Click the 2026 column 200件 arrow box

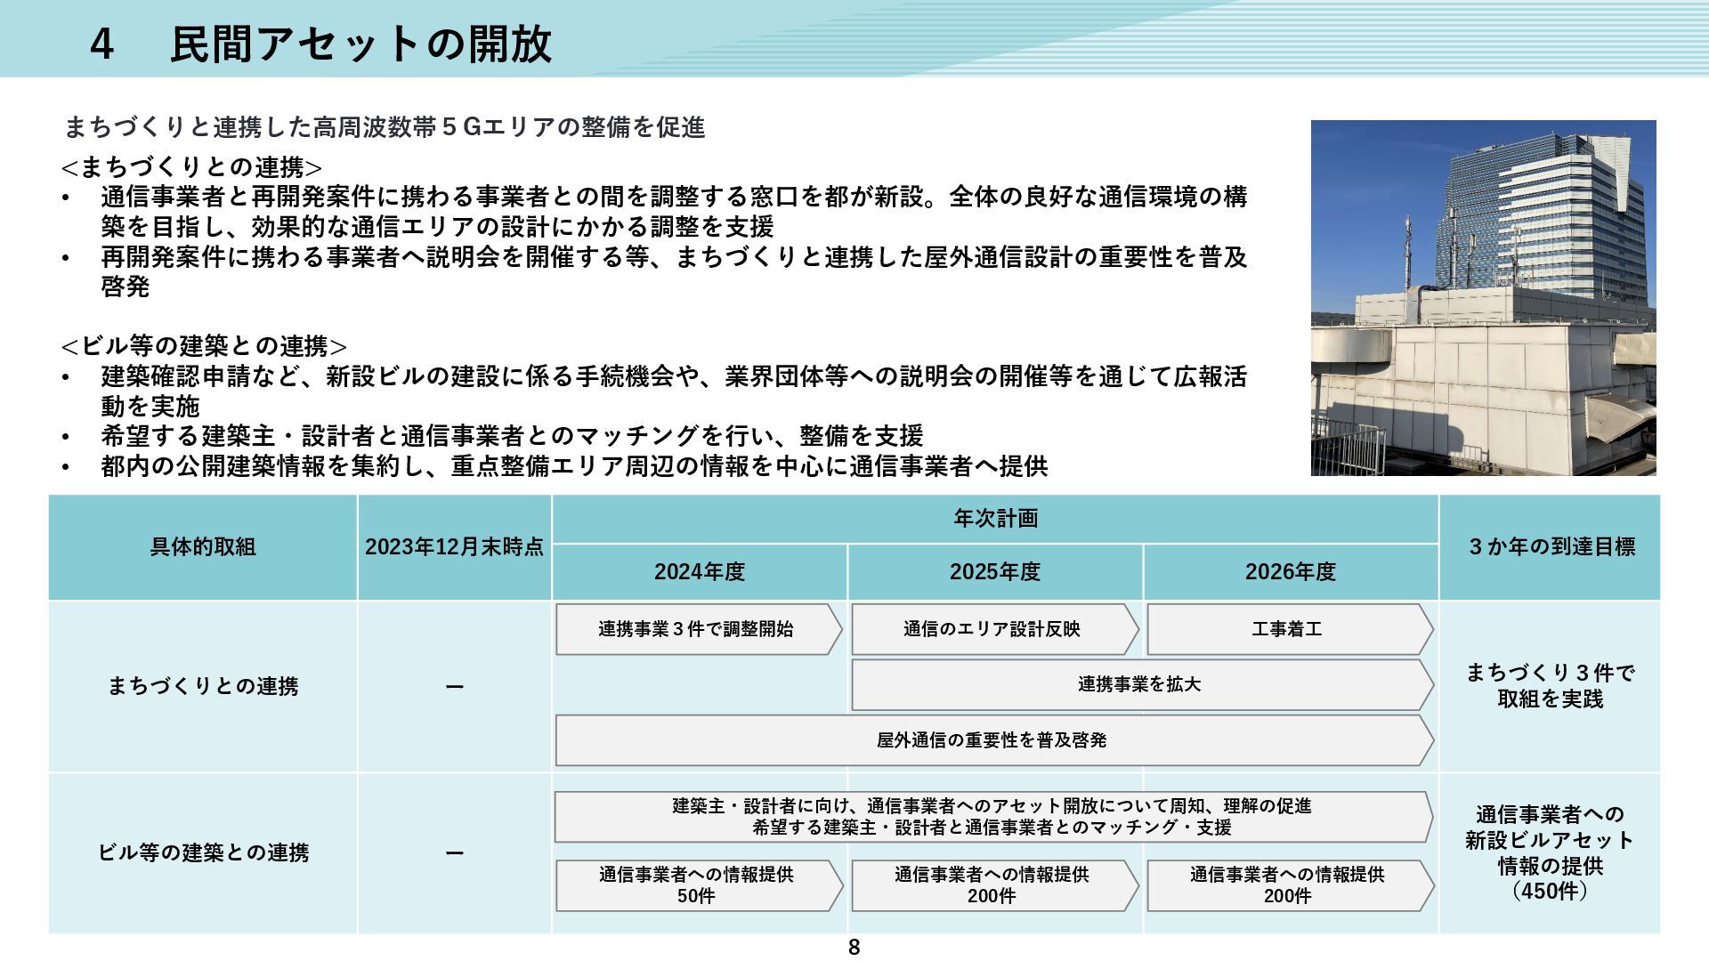[x=1287, y=885]
